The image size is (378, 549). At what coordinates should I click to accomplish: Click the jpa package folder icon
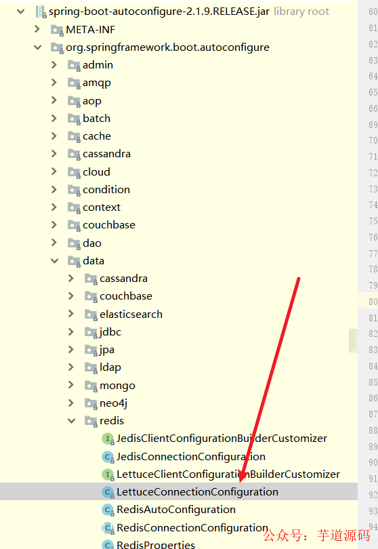click(91, 350)
